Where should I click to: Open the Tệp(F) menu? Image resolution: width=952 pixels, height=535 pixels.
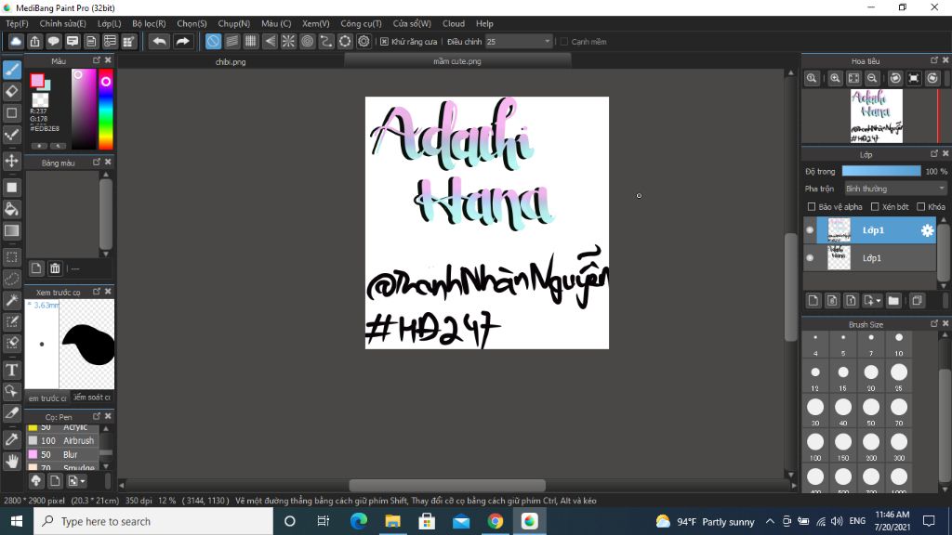point(17,23)
